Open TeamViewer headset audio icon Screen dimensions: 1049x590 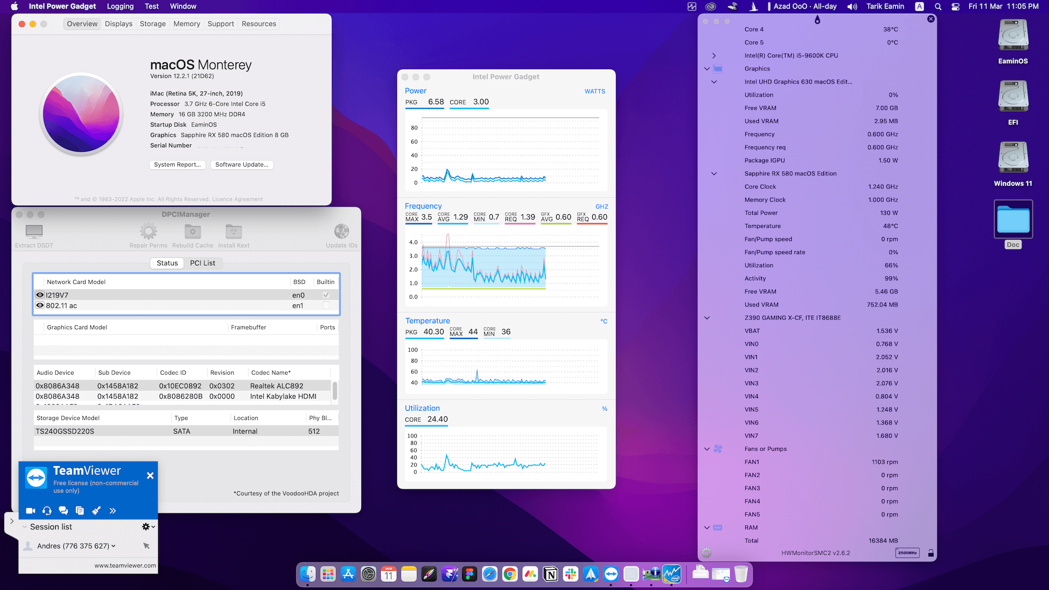[47, 511]
